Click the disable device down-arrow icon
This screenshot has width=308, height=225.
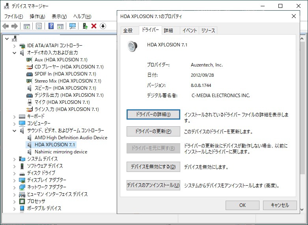point(103,26)
